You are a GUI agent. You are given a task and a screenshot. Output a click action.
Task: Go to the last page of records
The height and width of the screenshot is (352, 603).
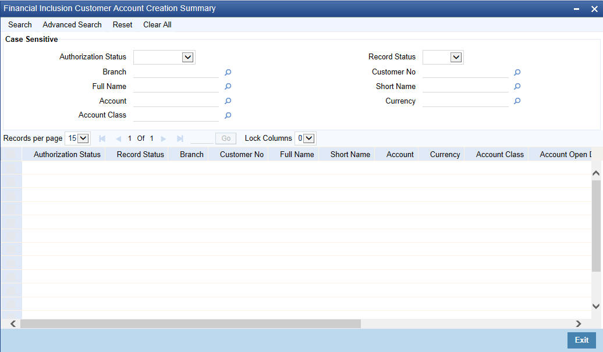click(x=180, y=138)
